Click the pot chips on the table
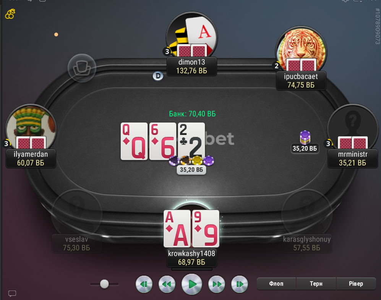 (x=191, y=161)
